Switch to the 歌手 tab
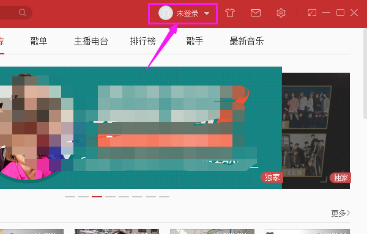 (195, 41)
